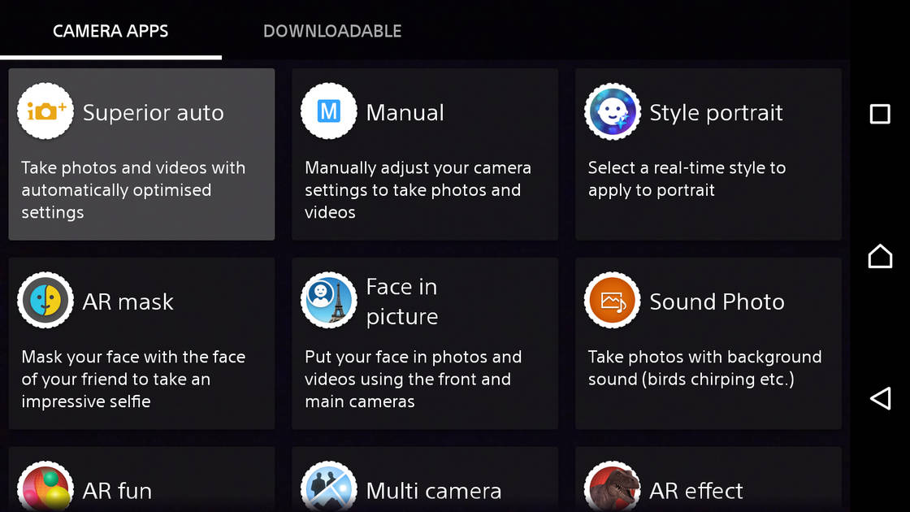Click the AR mask title text

(128, 302)
